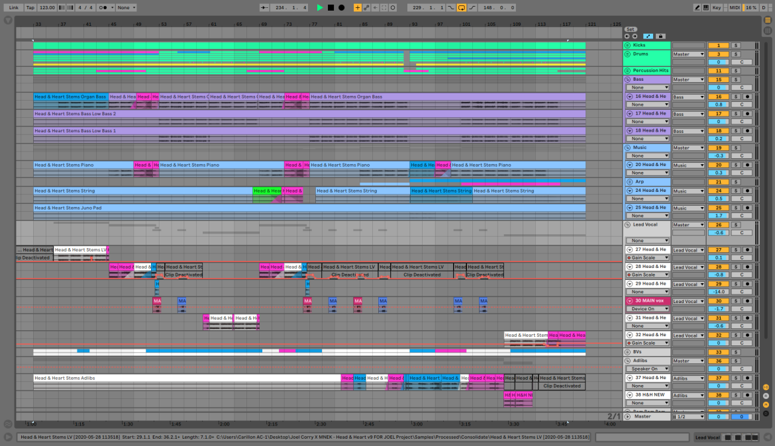Toggle track activator 15 on Bass track
This screenshot has height=446, width=775.
point(718,79)
